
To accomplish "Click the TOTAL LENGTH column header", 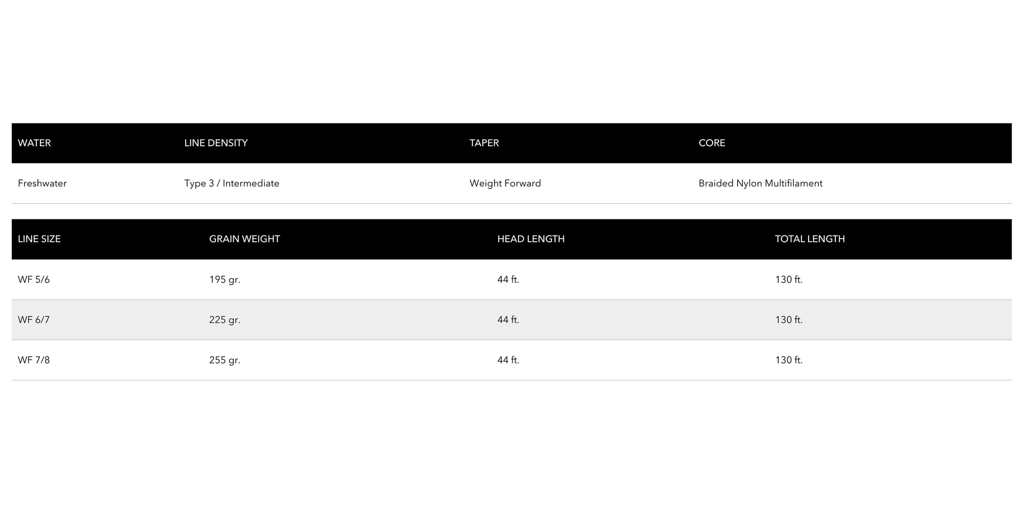I will coord(809,239).
